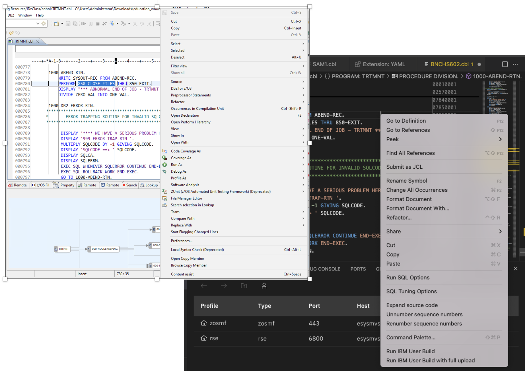Click the Use Step Filters icon
Screen dimensions: 531x376
[x=123, y=24]
